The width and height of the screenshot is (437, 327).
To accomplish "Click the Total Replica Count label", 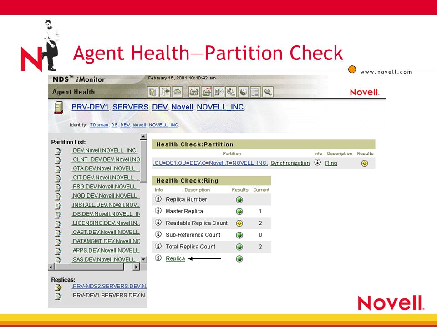I will point(190,247).
